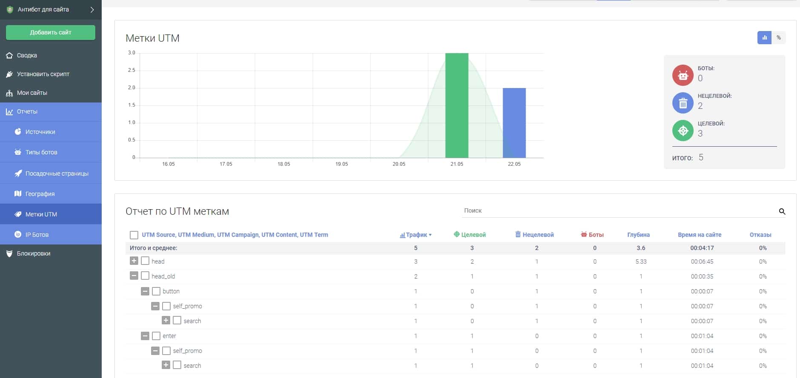
Task: Check the enter row checkbox
Action: 156,335
